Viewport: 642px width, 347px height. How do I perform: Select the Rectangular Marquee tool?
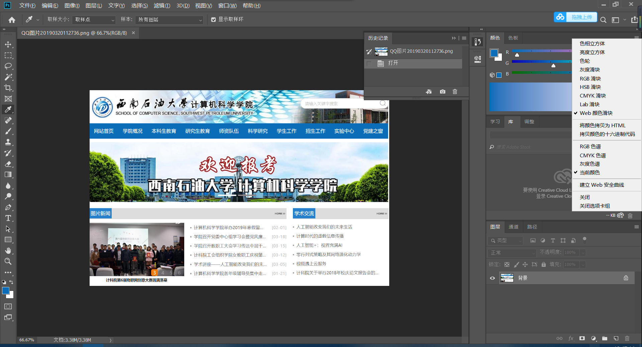[x=8, y=55]
